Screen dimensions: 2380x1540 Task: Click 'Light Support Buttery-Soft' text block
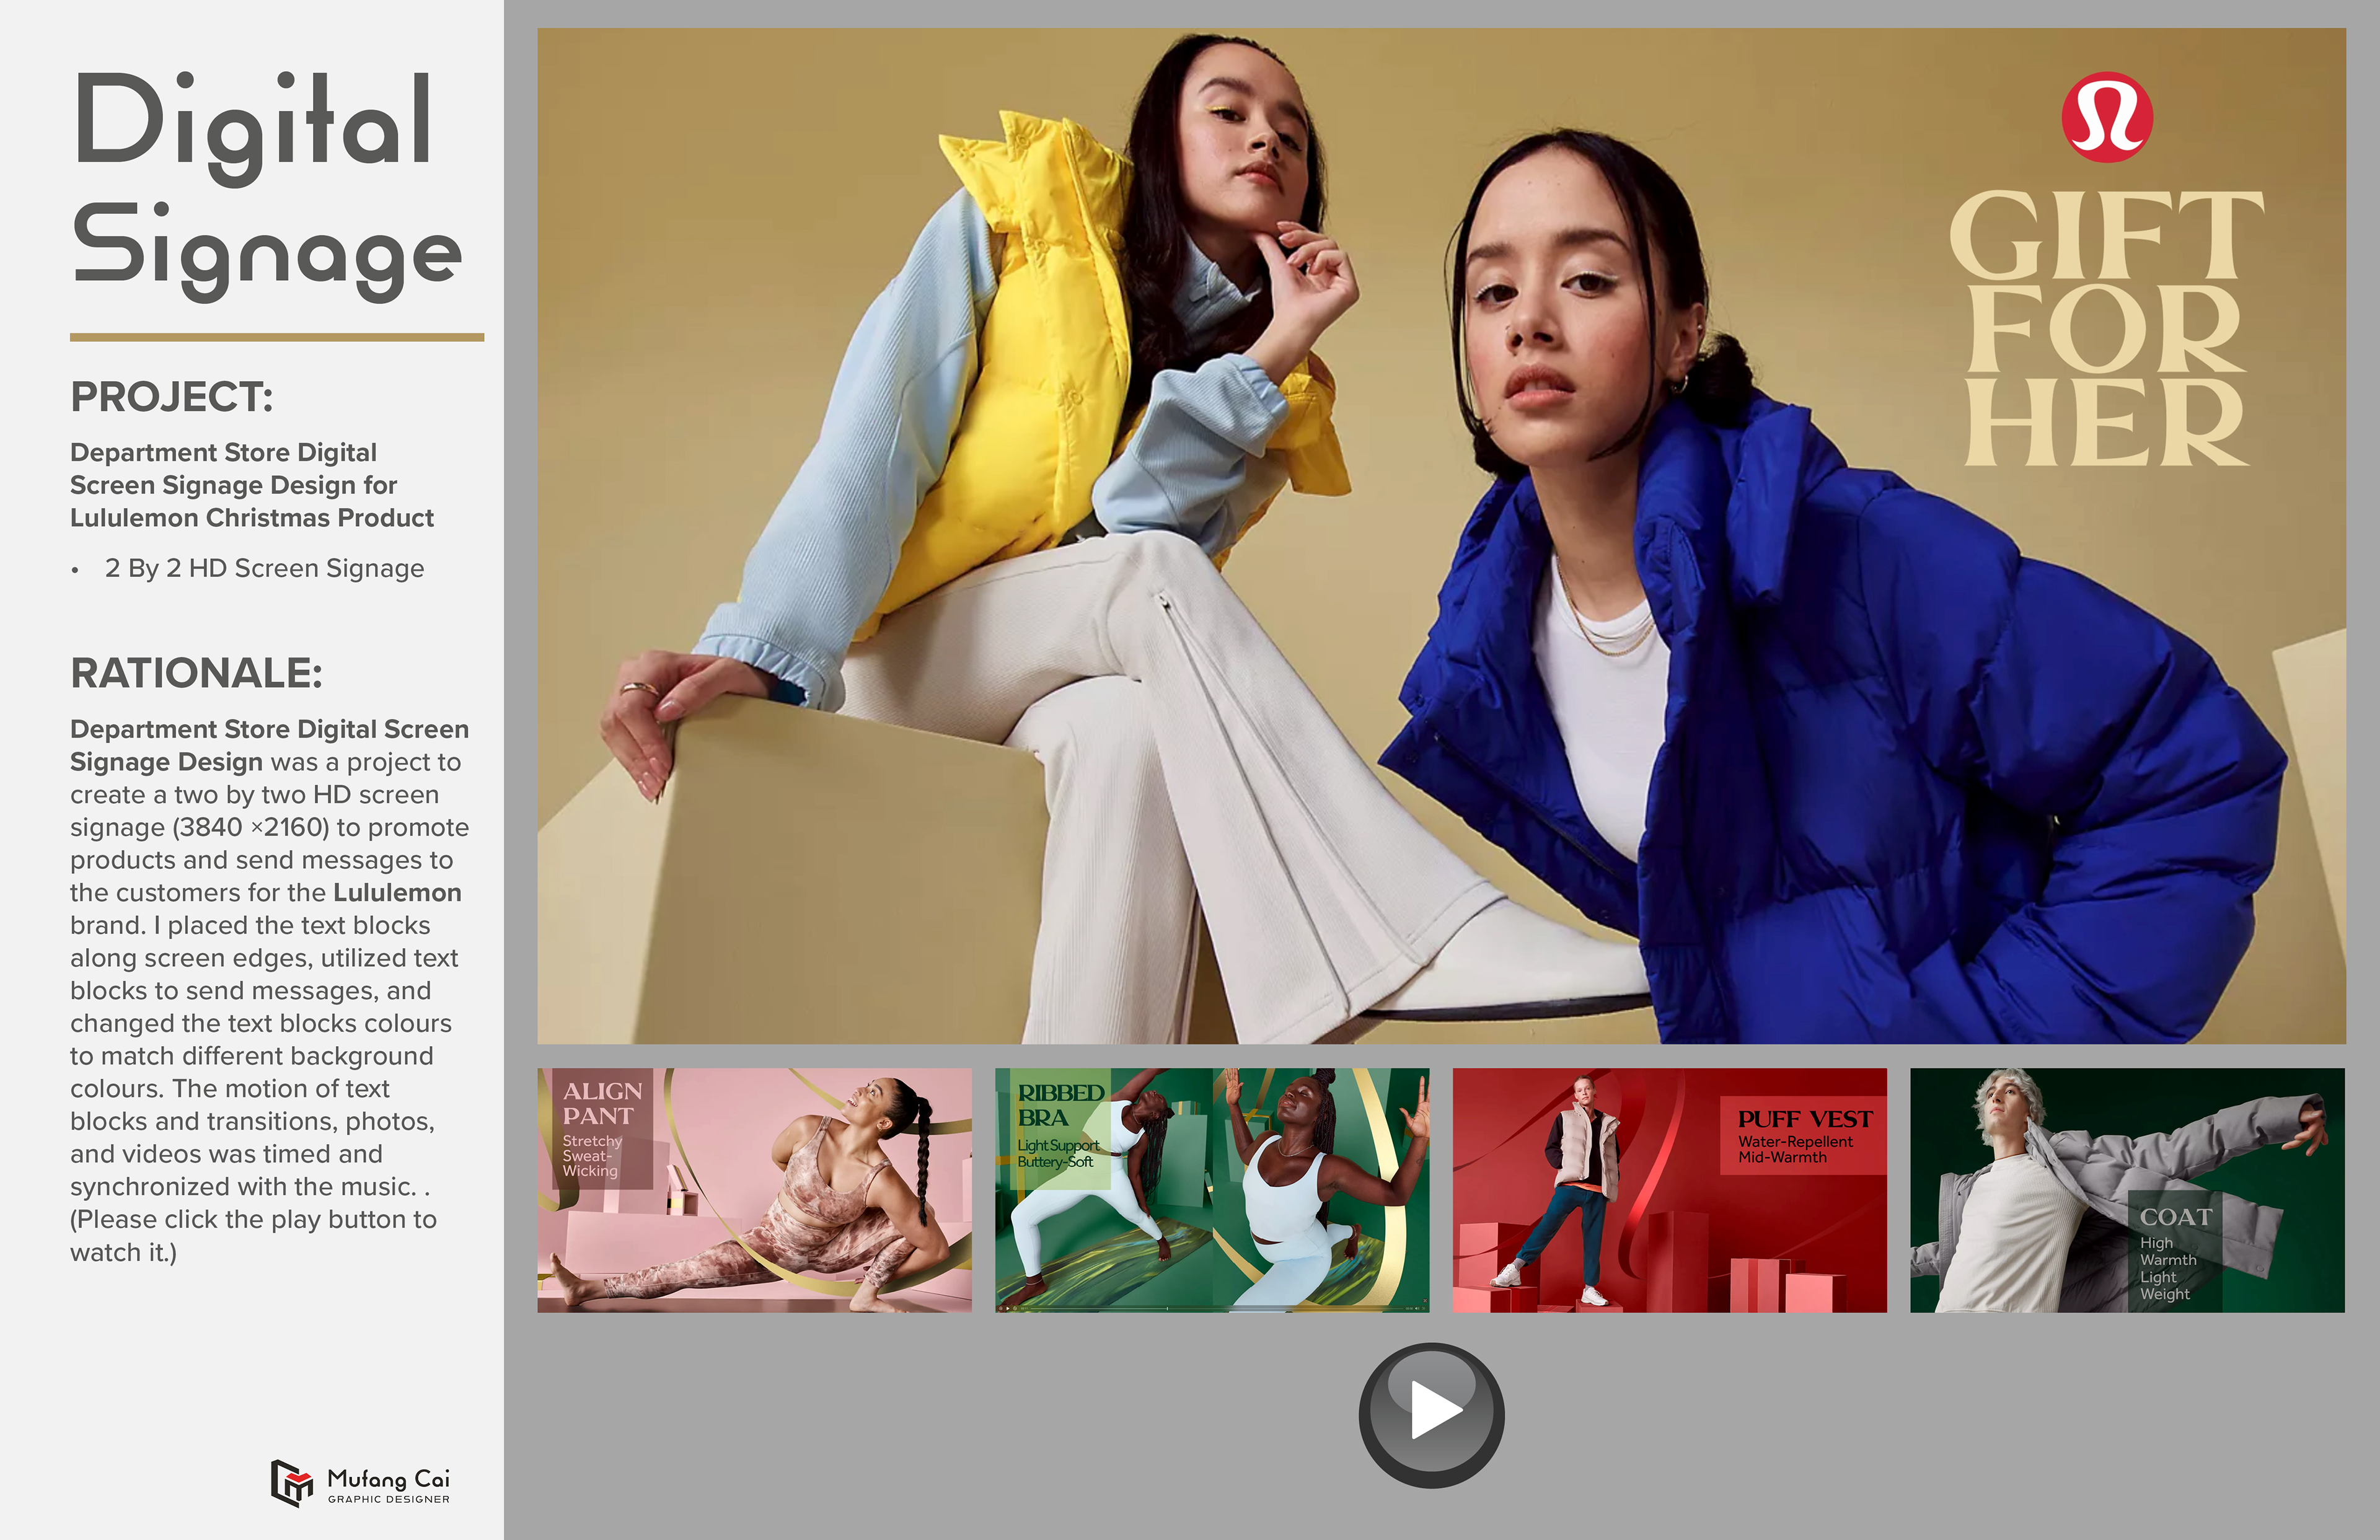[x=1058, y=1153]
